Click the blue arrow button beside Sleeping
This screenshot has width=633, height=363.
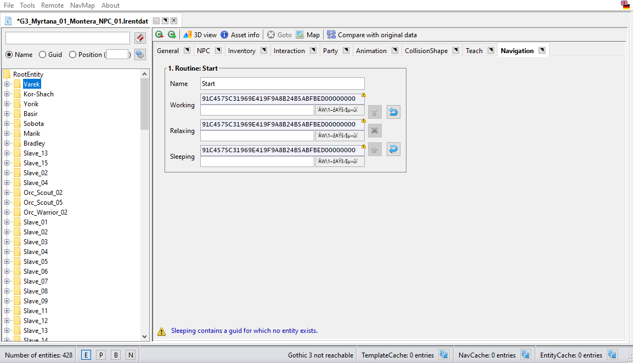(393, 149)
